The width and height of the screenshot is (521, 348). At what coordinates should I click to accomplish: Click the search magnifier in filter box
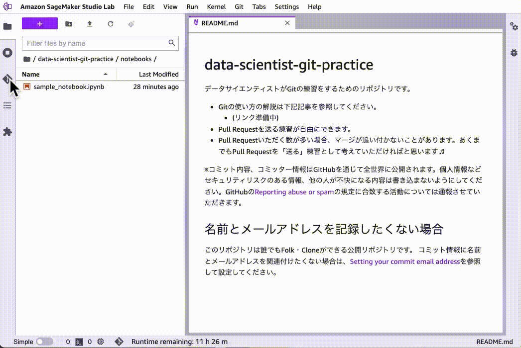(x=171, y=43)
